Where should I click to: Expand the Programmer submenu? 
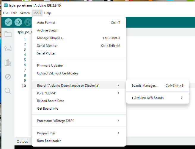pyautogui.click(x=79, y=133)
